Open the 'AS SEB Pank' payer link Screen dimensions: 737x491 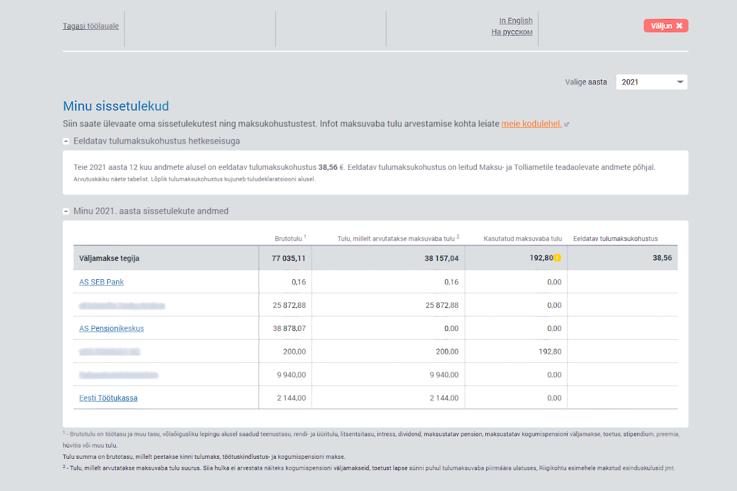tap(101, 282)
